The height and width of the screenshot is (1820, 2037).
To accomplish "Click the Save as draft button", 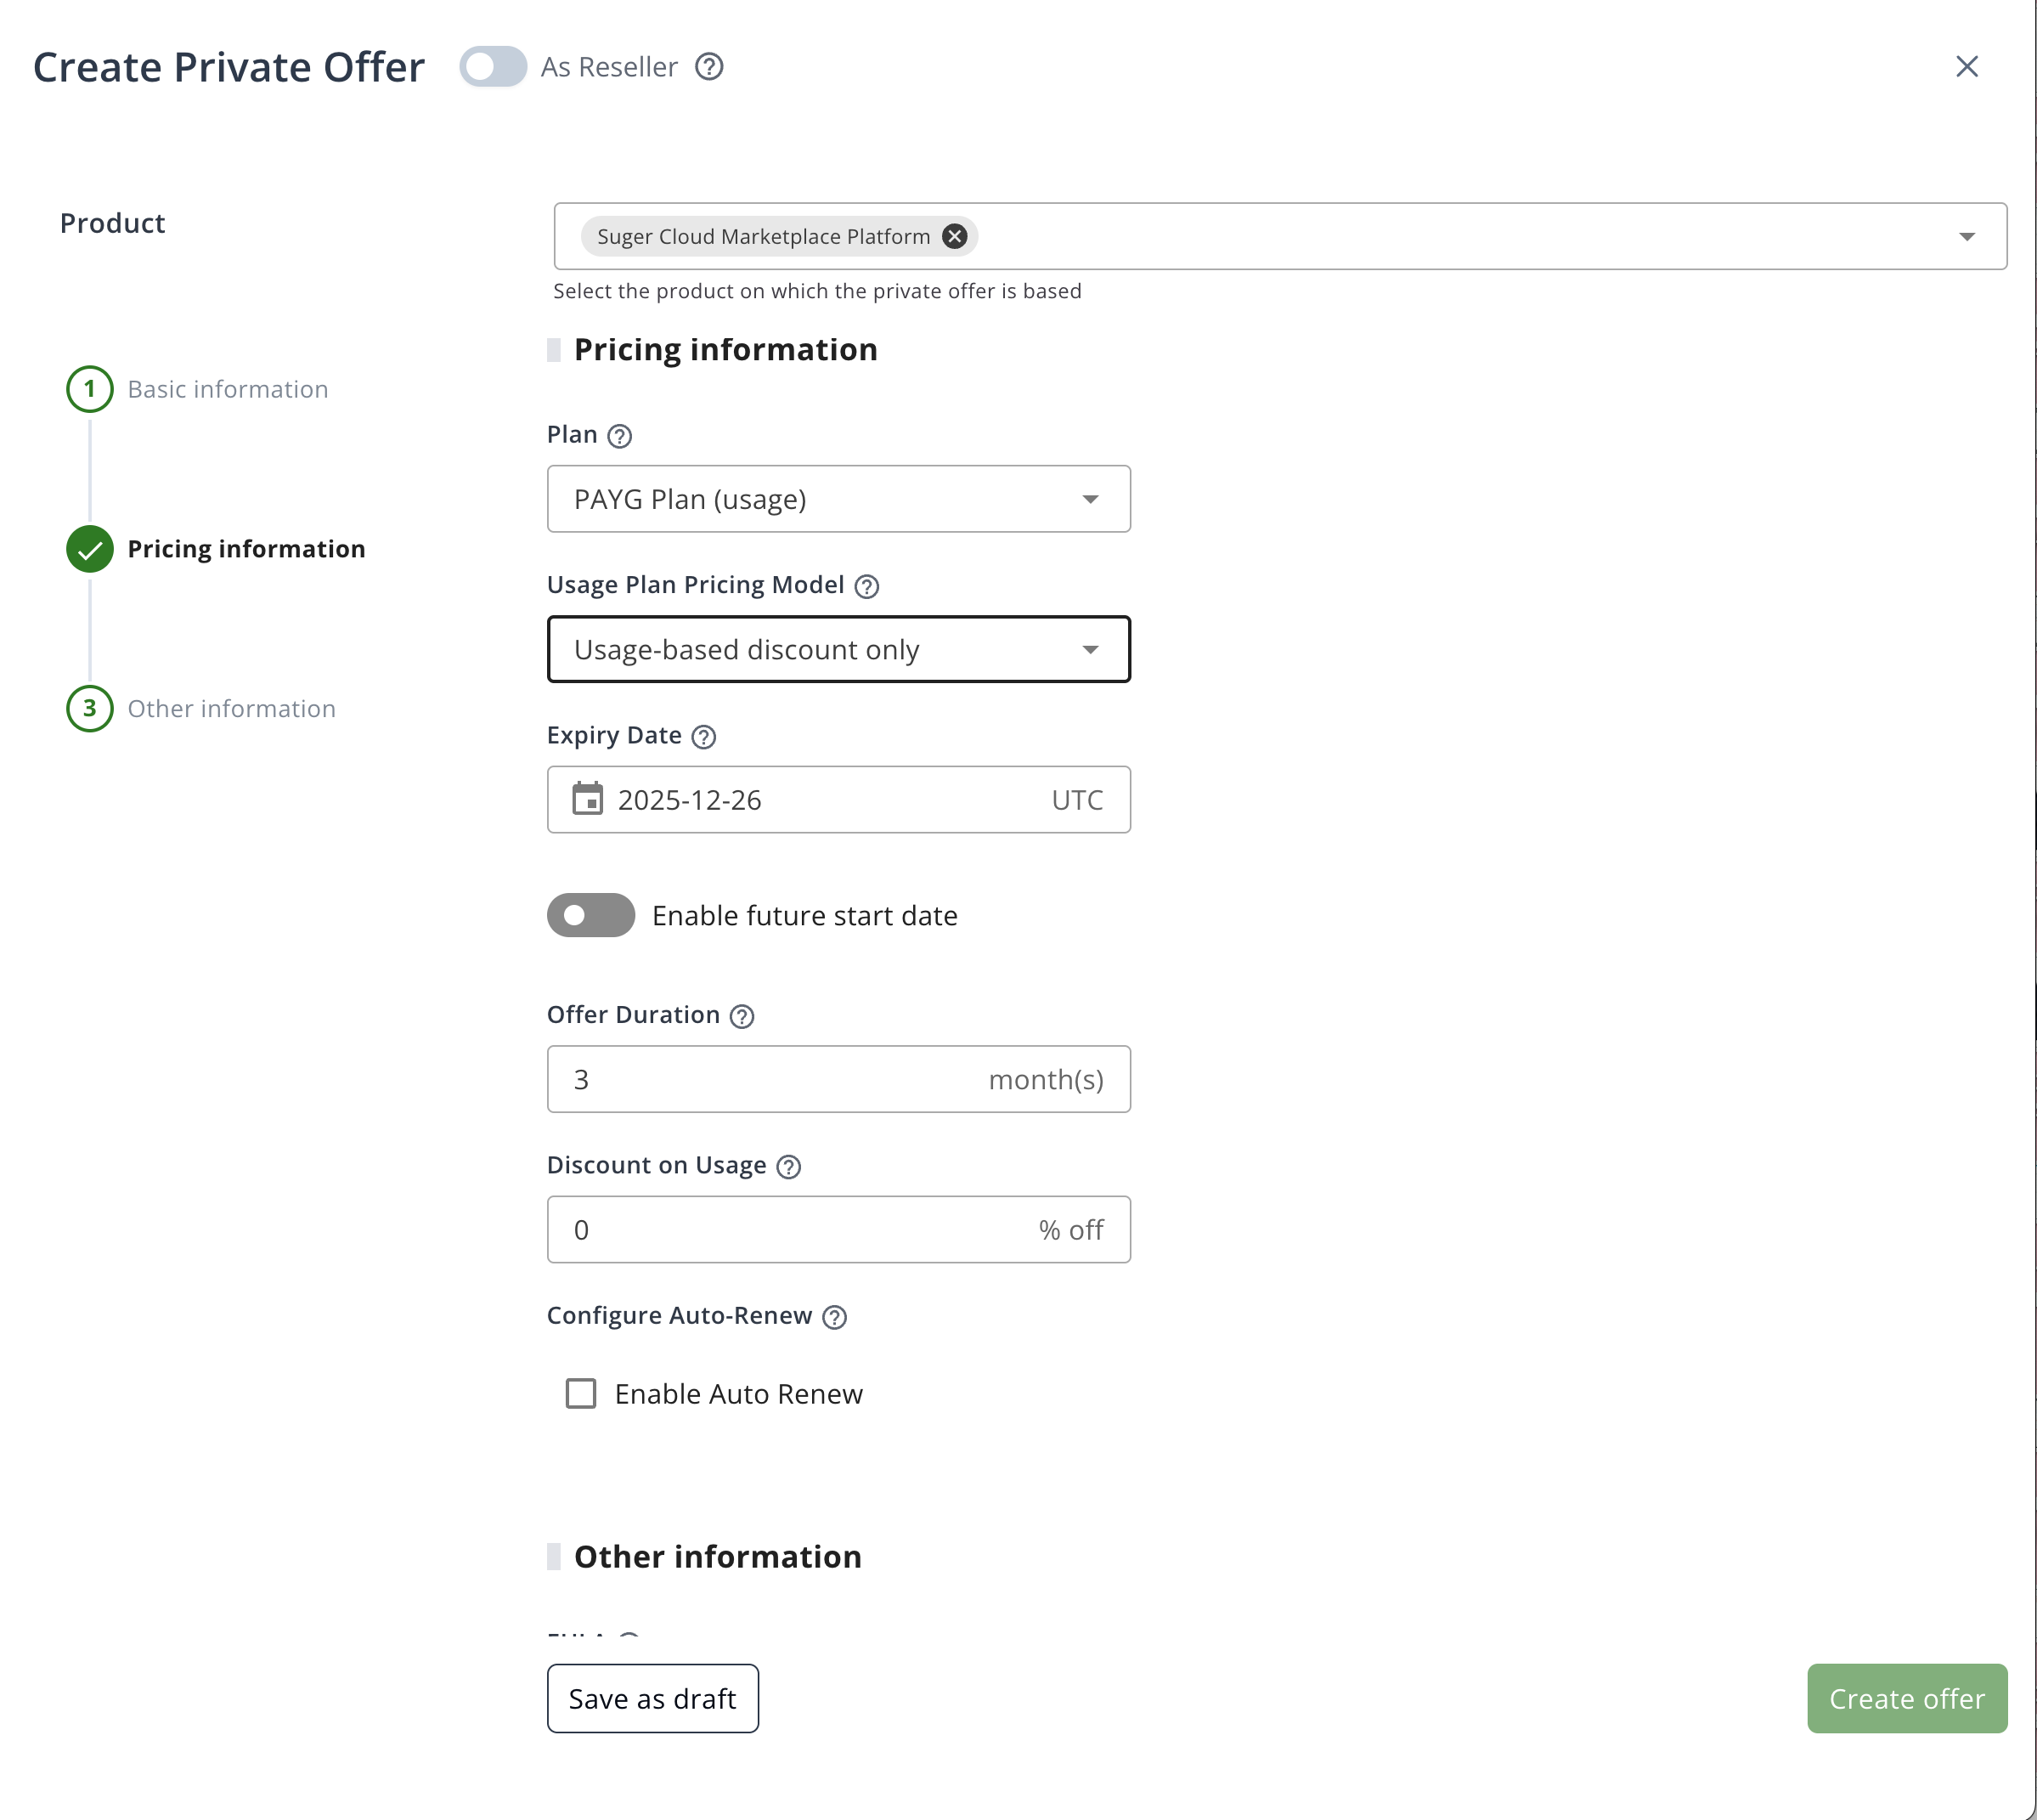I will point(652,1698).
